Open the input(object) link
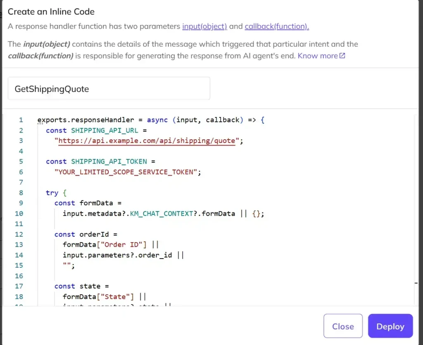Screen dimensions: 423x345 [x=204, y=26]
